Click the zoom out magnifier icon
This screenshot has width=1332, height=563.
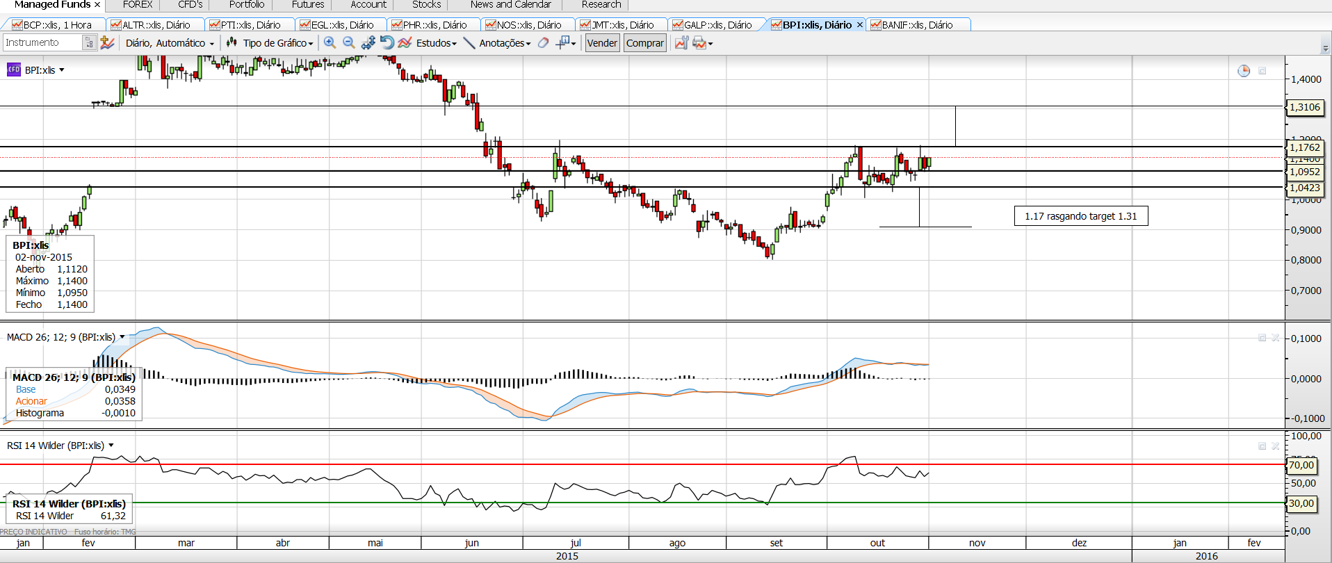point(349,43)
